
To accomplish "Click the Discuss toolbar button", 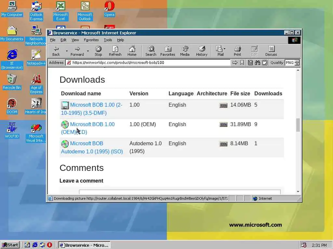I will 271,51.
